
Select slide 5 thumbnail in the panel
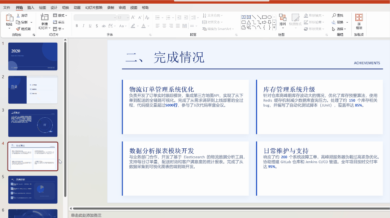pos(33,189)
